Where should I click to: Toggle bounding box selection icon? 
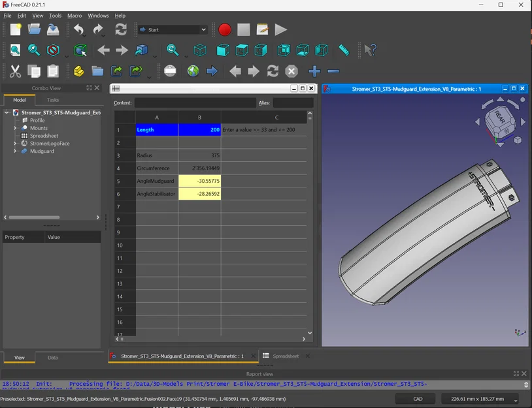(80, 50)
